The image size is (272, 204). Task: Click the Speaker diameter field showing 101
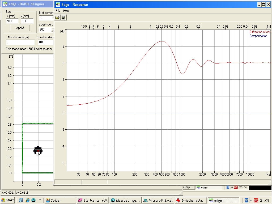pos(46,42)
